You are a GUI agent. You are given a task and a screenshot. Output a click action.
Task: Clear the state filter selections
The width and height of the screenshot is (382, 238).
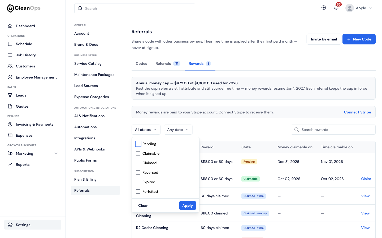pos(143,205)
